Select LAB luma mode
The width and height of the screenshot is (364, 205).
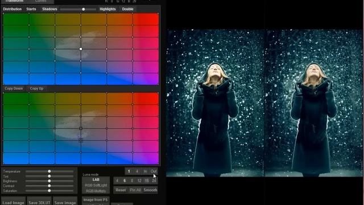(96, 180)
